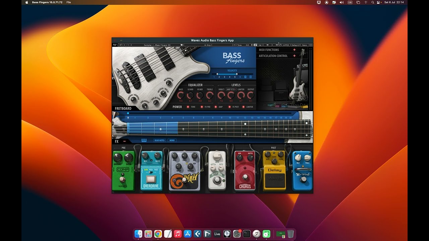Open Finder from the Dock
The image size is (429, 241).
pos(138,234)
